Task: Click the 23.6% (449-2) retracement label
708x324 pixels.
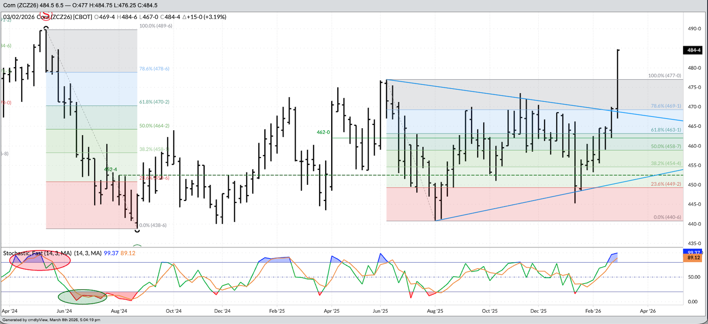Action: (666, 184)
